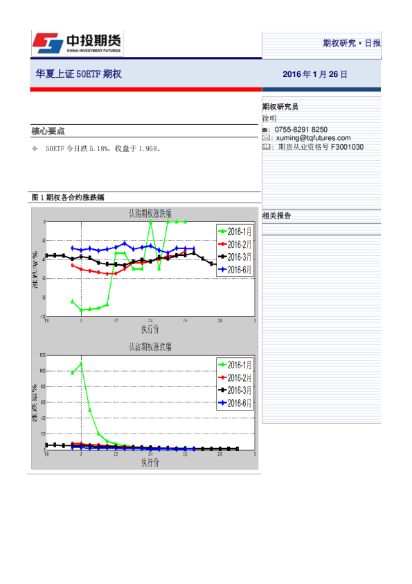This screenshot has height=584, width=412.
Task: Click the 华夏上证 50ETF 期权 title
Action: point(78,74)
